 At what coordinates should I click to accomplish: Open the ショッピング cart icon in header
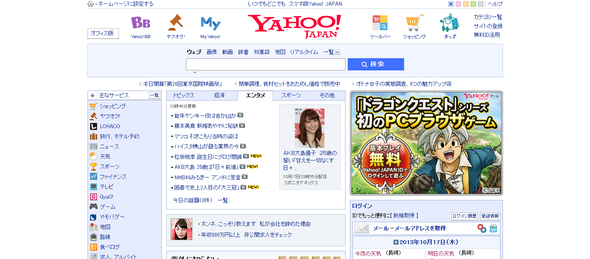[x=414, y=23]
